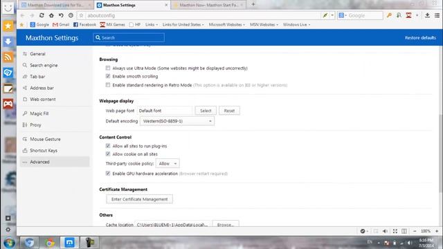Open status bar first icon dropdown
443x249 pixels.
point(364,231)
